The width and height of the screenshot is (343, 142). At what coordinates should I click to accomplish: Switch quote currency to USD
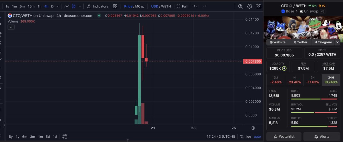pos(155,6)
